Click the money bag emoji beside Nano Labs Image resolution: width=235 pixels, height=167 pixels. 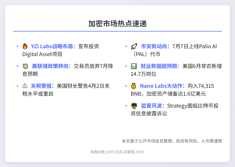point(133,86)
